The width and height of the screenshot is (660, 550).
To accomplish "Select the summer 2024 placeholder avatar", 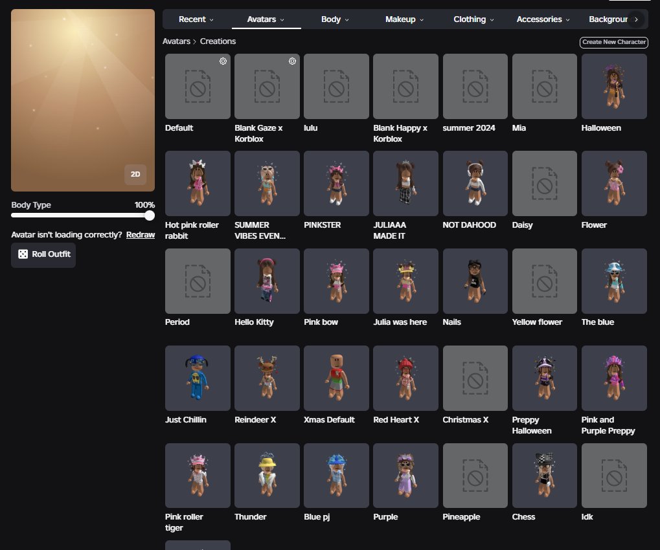I will pyautogui.click(x=475, y=86).
